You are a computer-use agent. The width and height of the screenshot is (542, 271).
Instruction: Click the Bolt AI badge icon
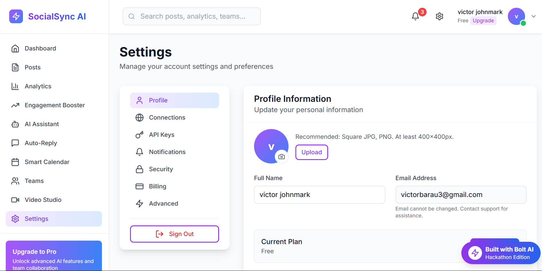click(475, 253)
